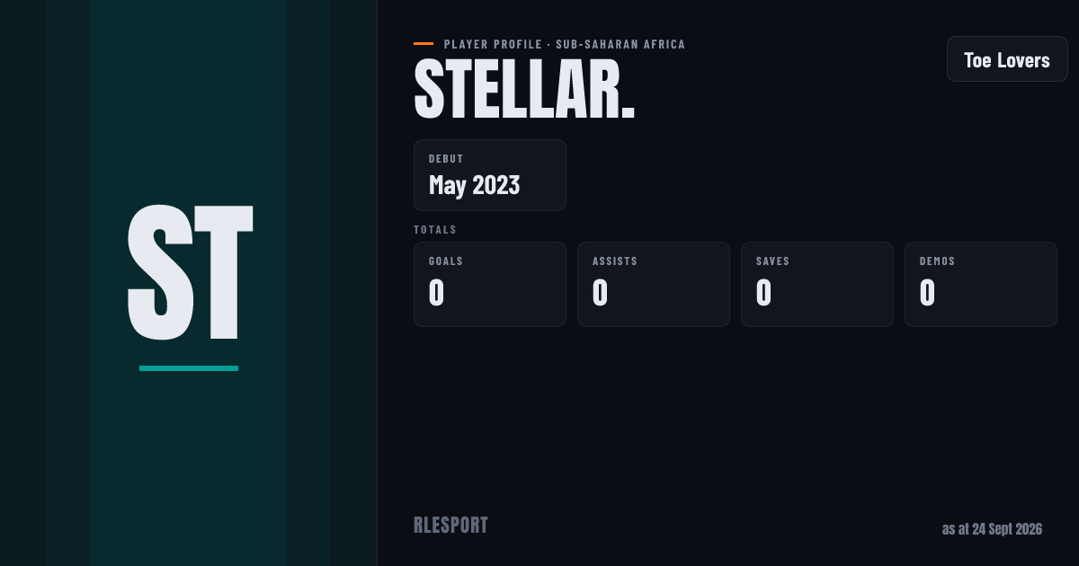Click the teal underline beneath ST initials

pyautogui.click(x=189, y=368)
